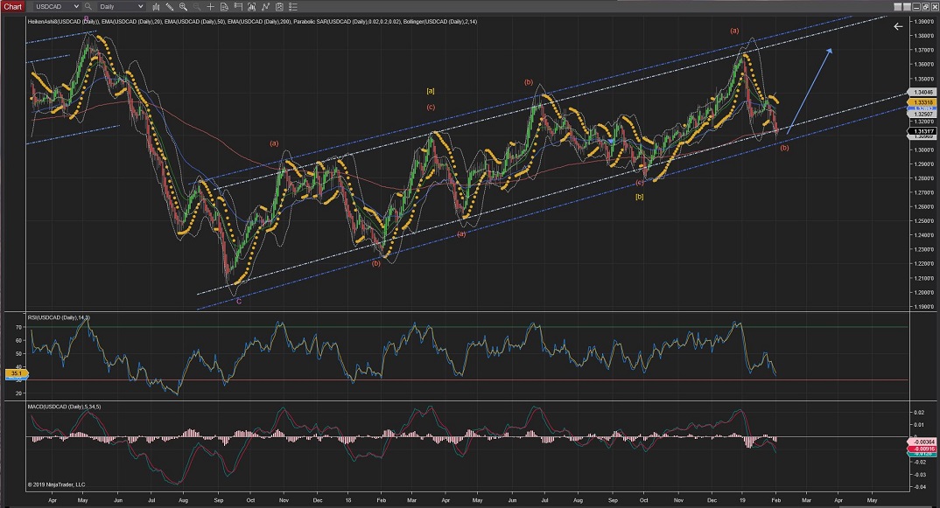Open the bar type candlestick icon
The width and height of the screenshot is (940, 508).
coord(156,7)
